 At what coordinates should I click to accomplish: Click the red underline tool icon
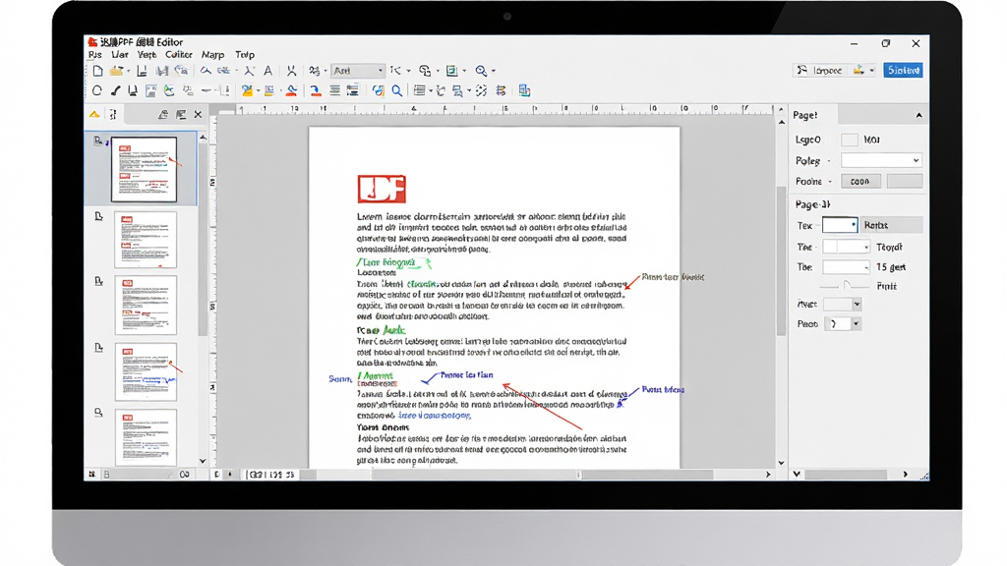316,90
